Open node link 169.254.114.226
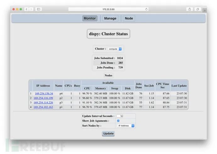 43,102
